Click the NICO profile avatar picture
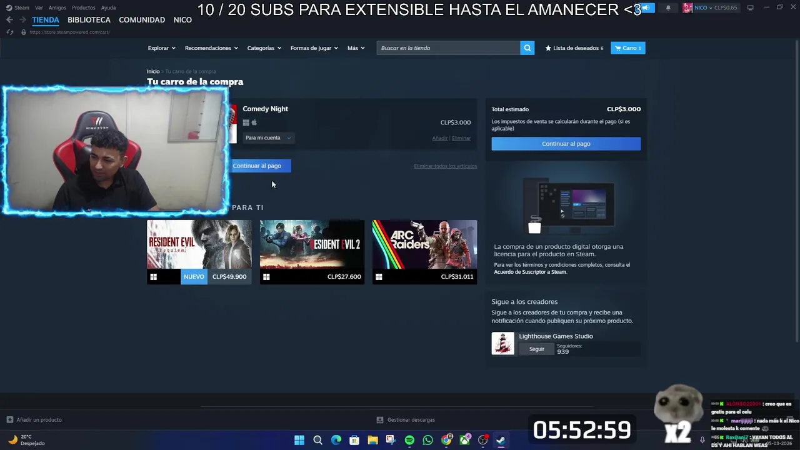 687,7
